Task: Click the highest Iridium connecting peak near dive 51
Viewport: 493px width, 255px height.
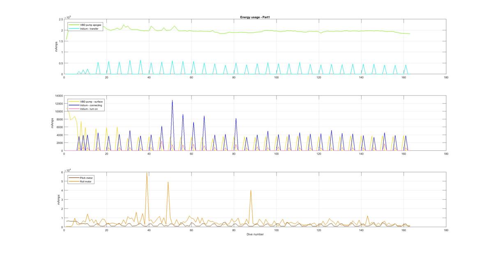Action: click(172, 100)
